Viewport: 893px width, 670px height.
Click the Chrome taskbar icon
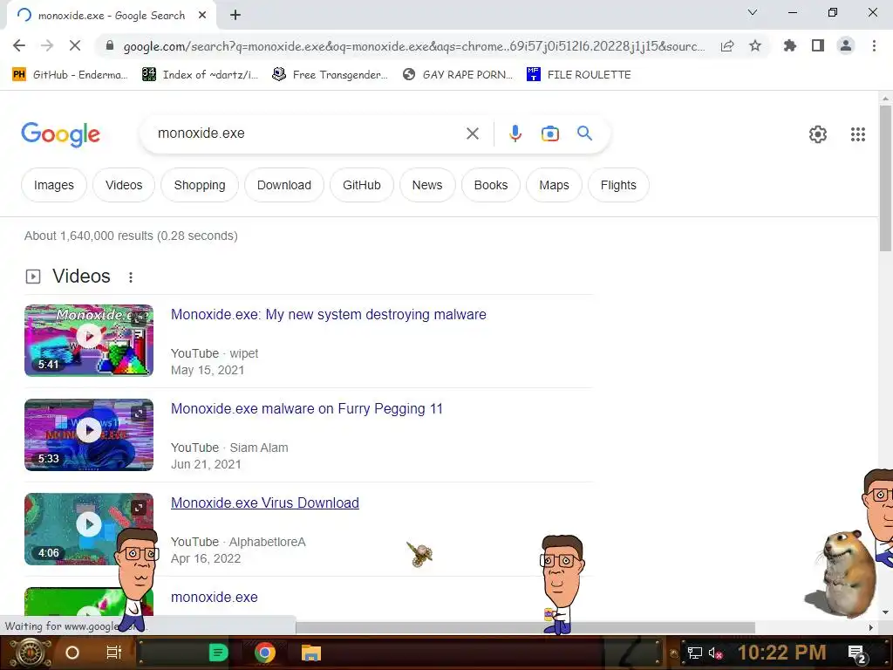[x=265, y=653]
